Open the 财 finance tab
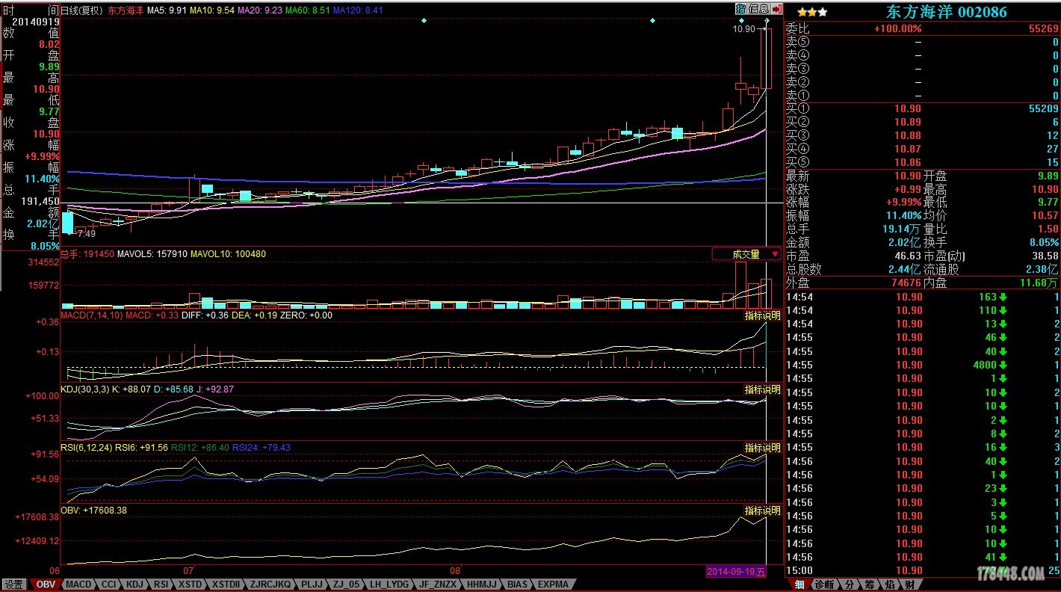Image resolution: width=1061 pixels, height=592 pixels. point(909,585)
